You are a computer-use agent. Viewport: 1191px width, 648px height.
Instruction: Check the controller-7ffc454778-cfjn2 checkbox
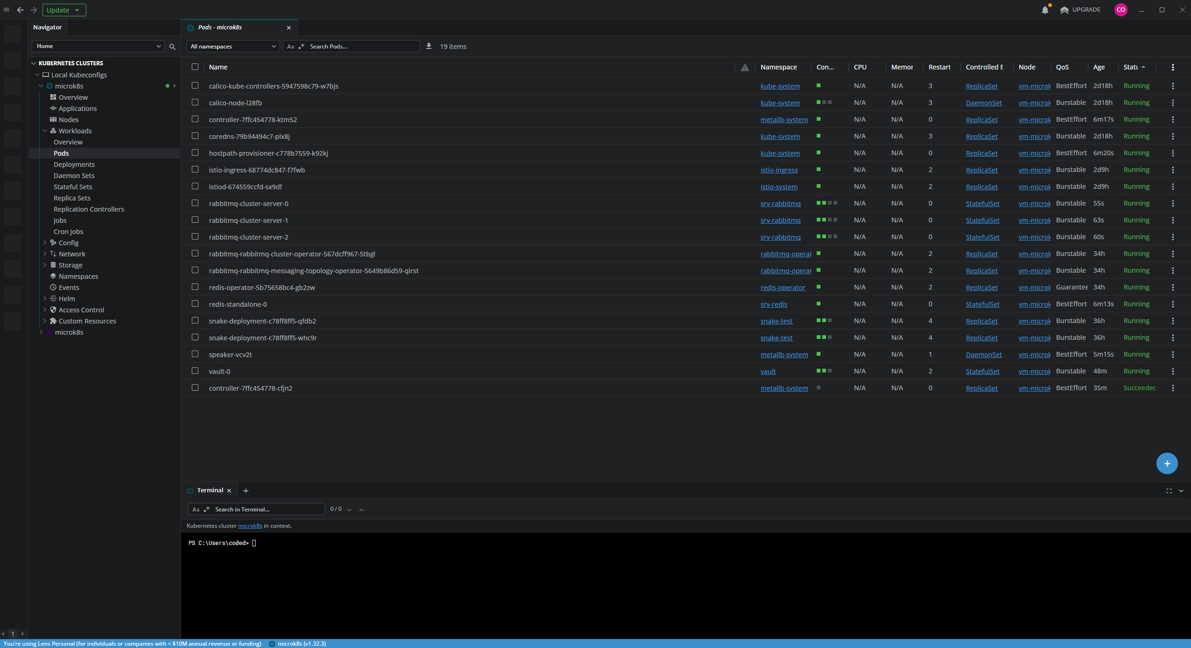195,387
